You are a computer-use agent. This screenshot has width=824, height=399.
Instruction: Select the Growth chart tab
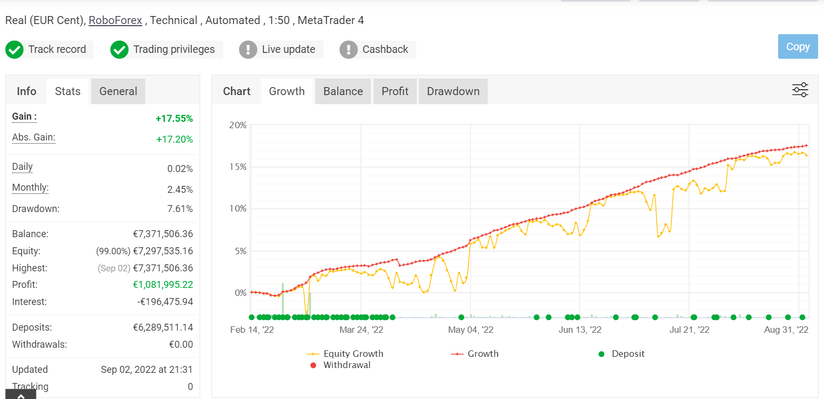point(287,91)
